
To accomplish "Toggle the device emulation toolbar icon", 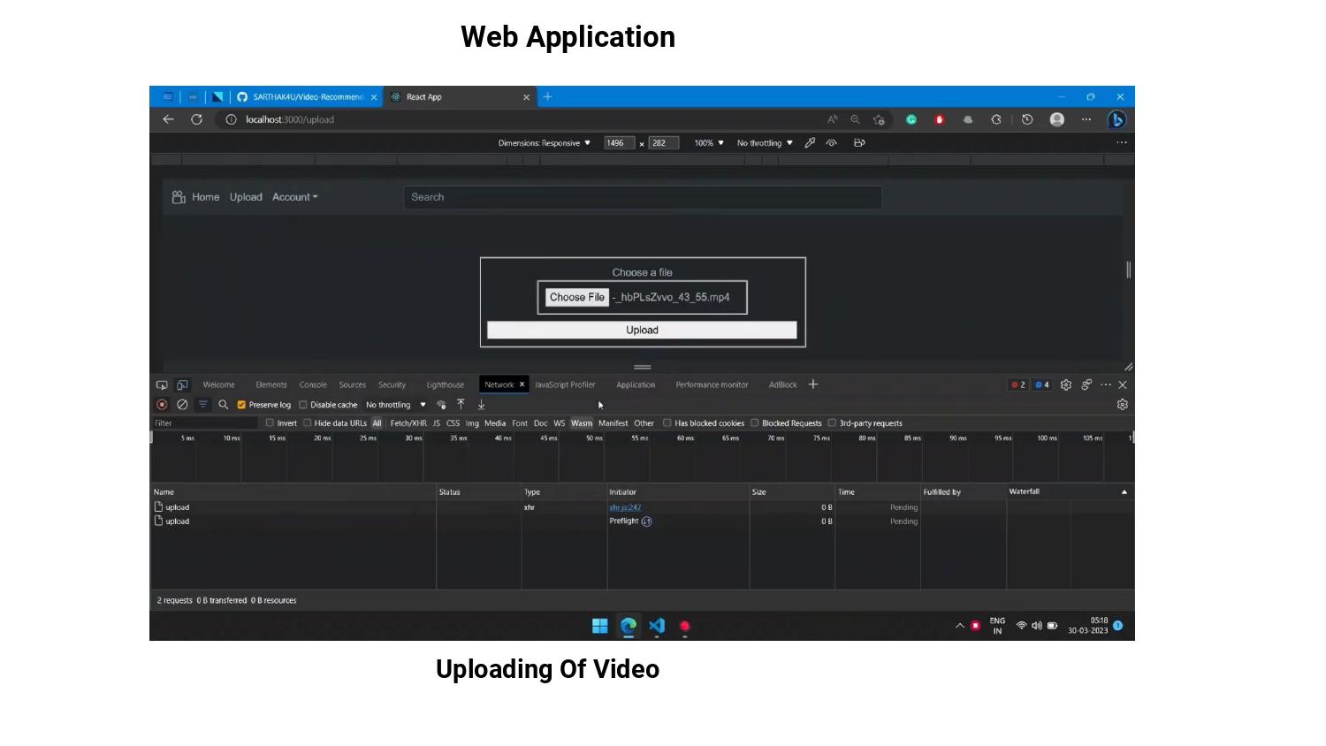I will click(x=182, y=384).
